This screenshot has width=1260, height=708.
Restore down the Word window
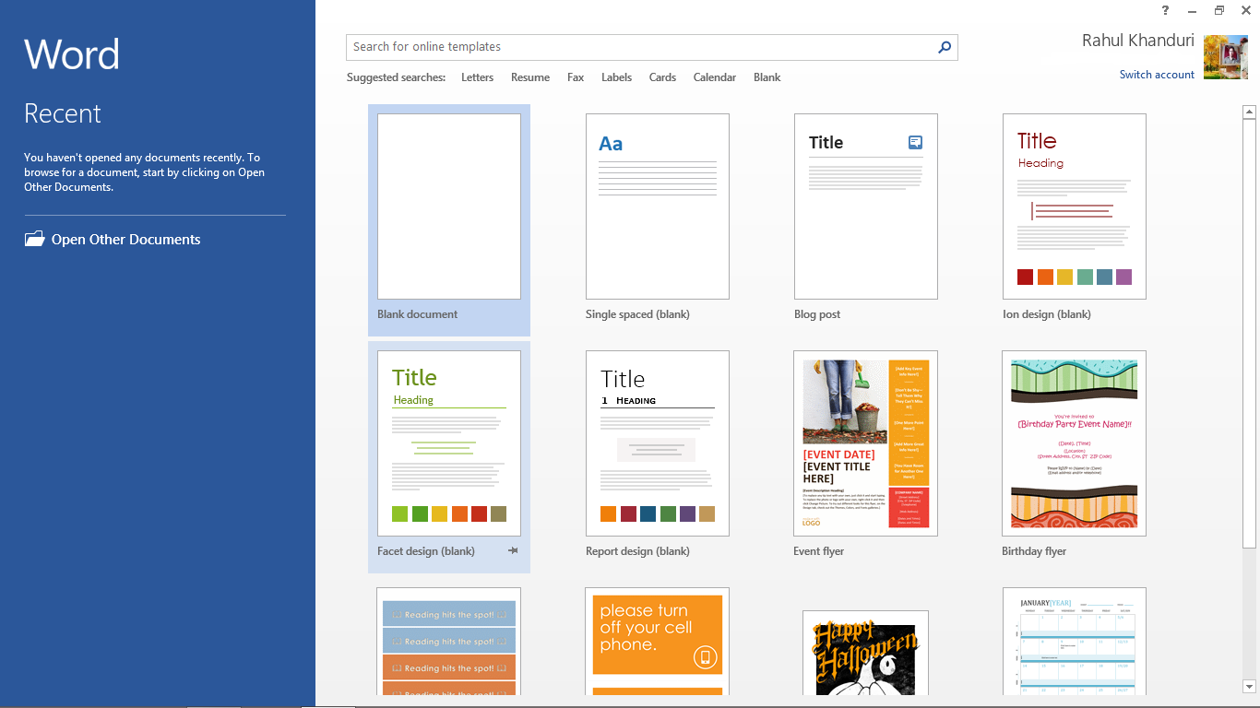click(1219, 10)
